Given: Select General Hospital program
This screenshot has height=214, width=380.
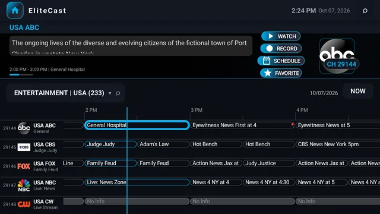Looking at the screenshot, I should (137, 125).
